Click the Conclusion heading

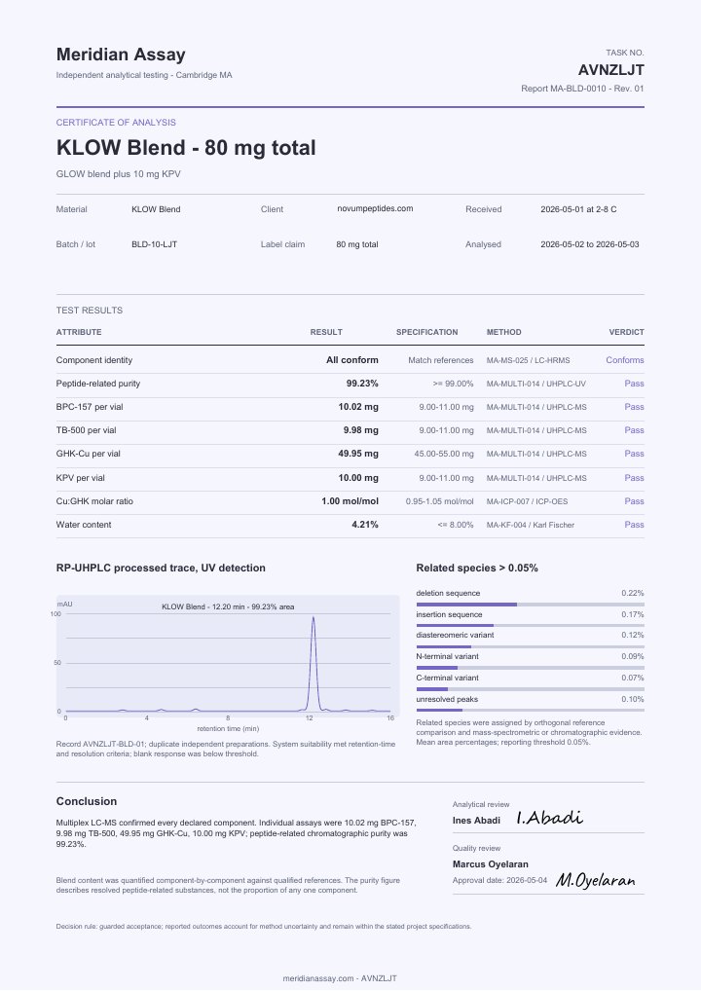[x=87, y=801]
